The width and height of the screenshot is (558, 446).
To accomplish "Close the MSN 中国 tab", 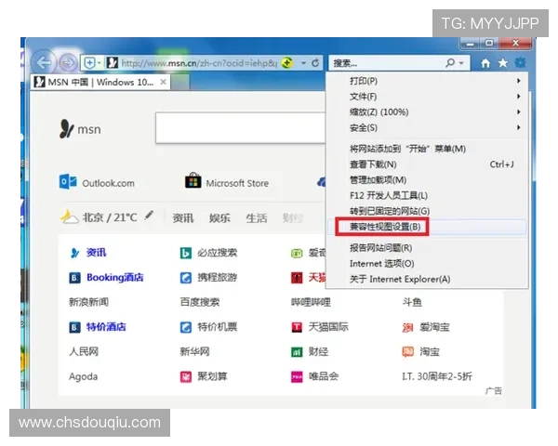I will coord(163,82).
